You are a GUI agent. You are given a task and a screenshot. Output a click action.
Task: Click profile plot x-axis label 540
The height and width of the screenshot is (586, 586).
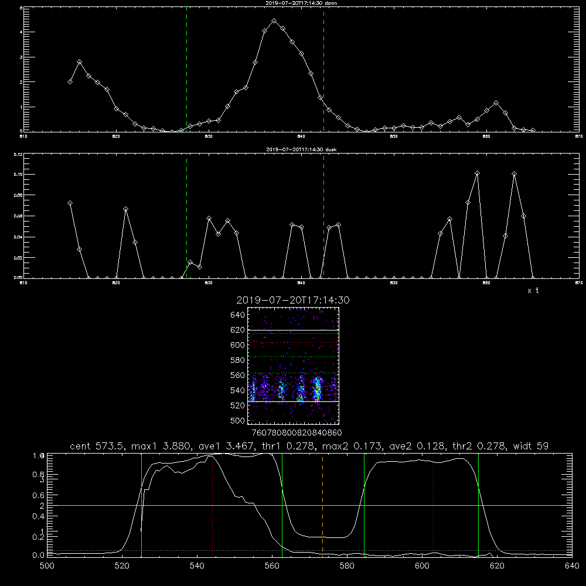tap(197, 566)
